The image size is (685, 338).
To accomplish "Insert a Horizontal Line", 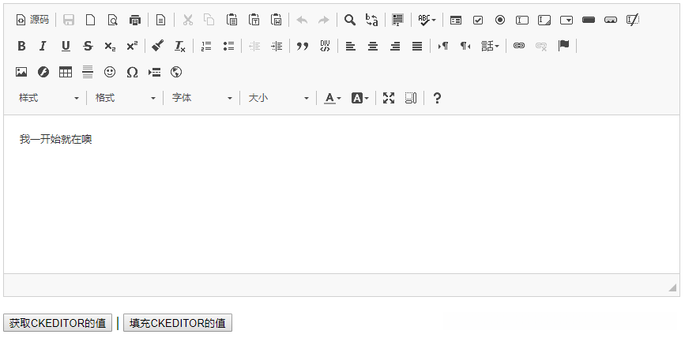I will [88, 72].
